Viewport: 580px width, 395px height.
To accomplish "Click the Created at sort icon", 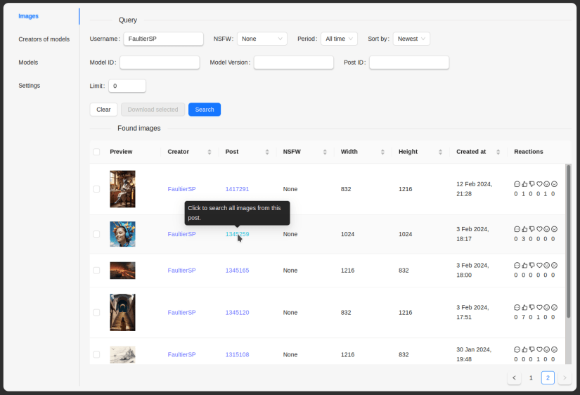I will (498, 152).
